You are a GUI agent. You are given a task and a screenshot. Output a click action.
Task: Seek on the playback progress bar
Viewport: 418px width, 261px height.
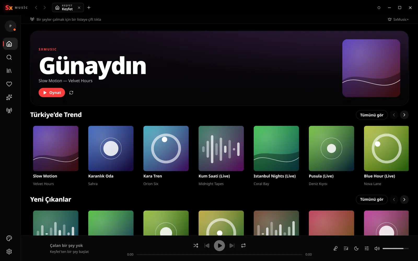click(219, 254)
